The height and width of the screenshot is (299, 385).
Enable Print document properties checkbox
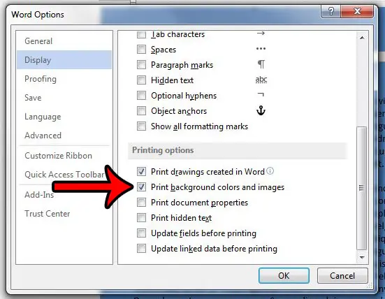141,203
